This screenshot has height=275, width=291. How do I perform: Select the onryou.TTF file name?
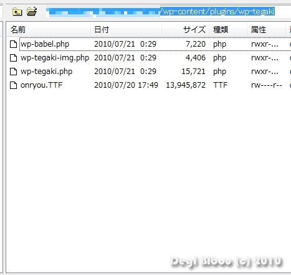point(41,85)
